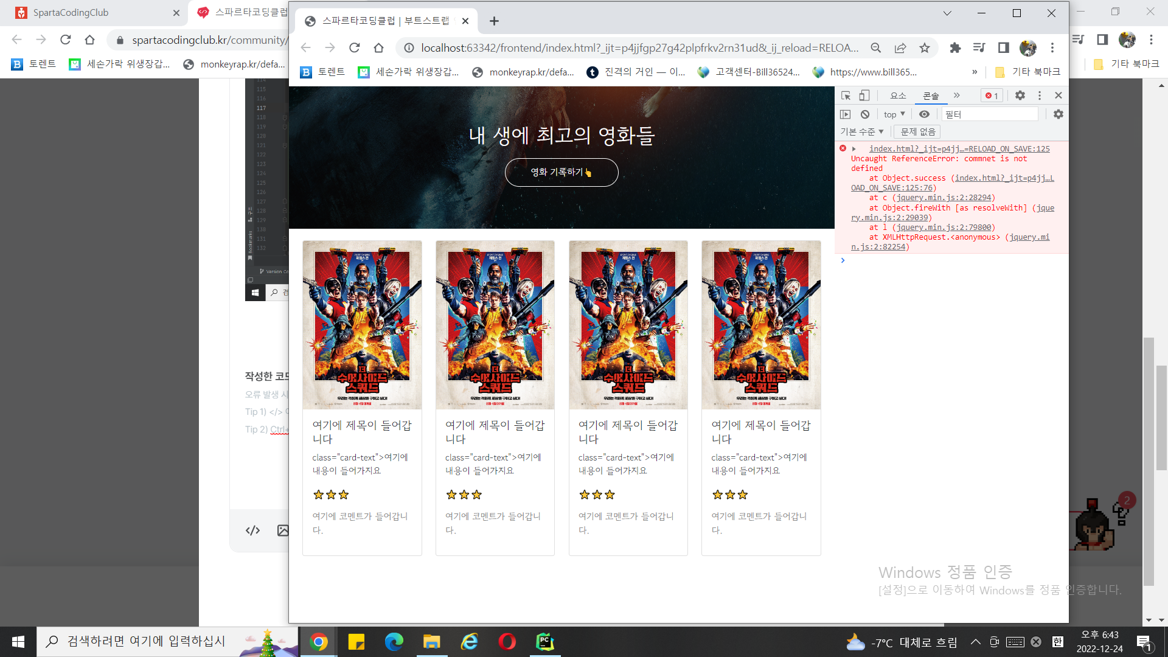Toggle the Chrome side panel icon in front window
This screenshot has height=657, width=1168.
point(1004,48)
